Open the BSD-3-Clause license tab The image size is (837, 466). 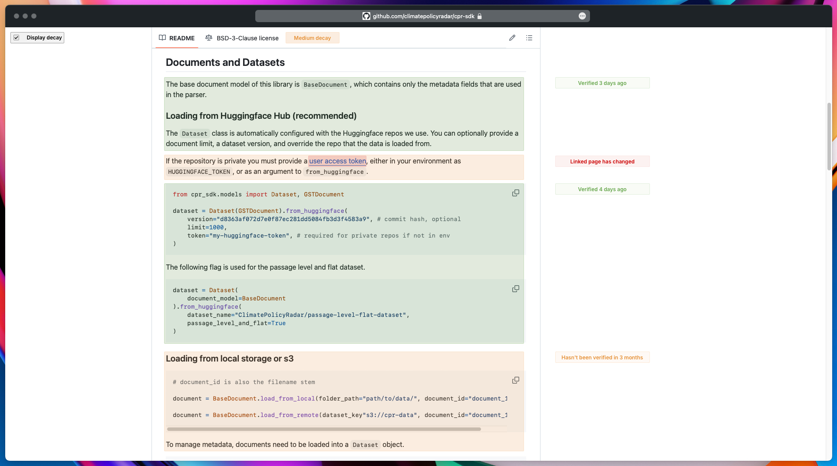click(242, 38)
